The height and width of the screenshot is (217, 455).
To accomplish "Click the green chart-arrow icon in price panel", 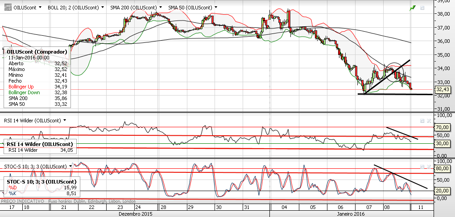I will (x=412, y=8).
